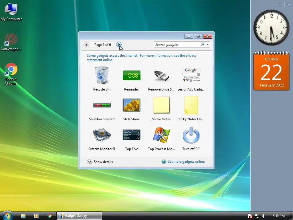The image size is (293, 220).
Task: Open the Windows Start orb
Action: (7, 215)
